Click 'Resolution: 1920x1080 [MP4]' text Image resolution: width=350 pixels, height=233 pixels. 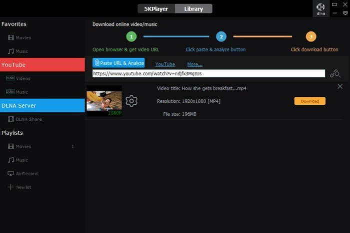pos(188,101)
